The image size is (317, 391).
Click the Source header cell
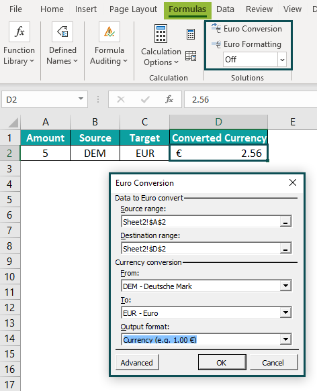(95, 137)
